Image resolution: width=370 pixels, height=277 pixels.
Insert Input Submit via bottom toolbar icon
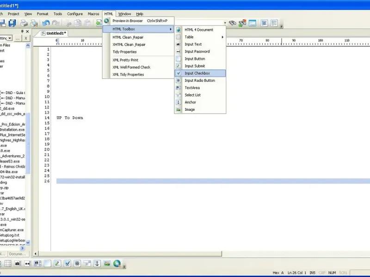click(x=57, y=263)
